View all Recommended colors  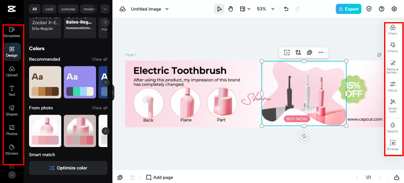point(99,59)
